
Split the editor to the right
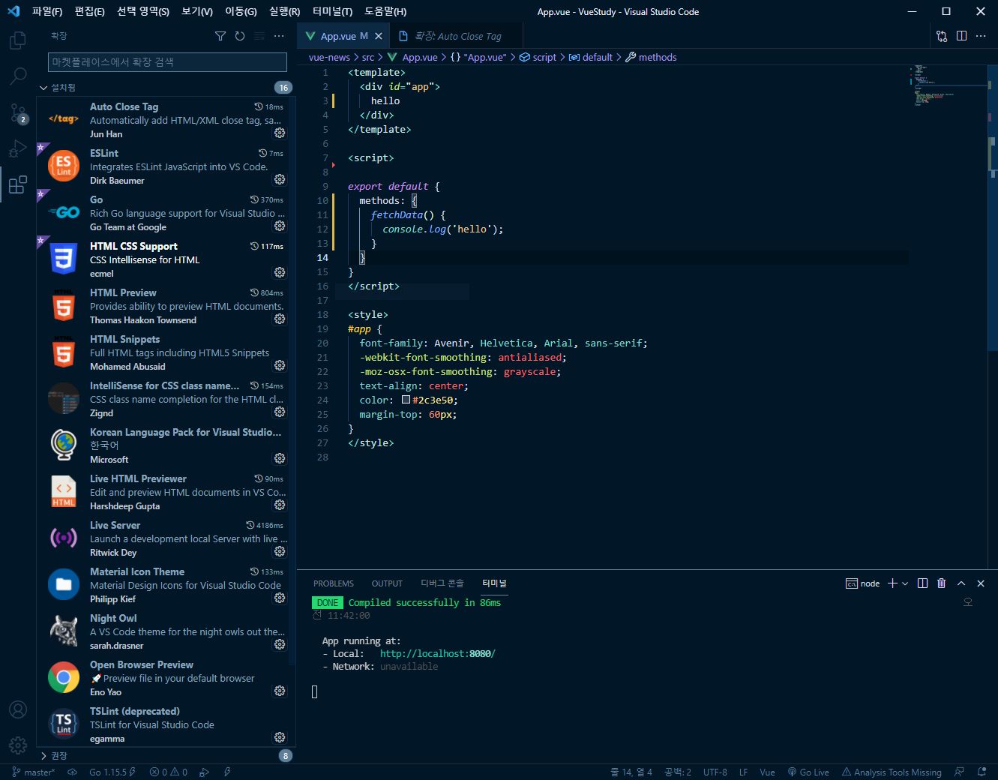pyautogui.click(x=961, y=36)
